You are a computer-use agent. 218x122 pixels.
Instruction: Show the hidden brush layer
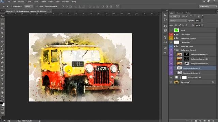tap(171, 30)
